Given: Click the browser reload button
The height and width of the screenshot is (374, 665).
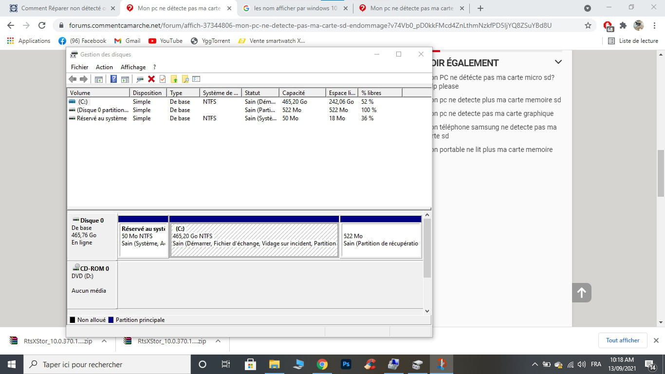Looking at the screenshot, I should point(42,25).
